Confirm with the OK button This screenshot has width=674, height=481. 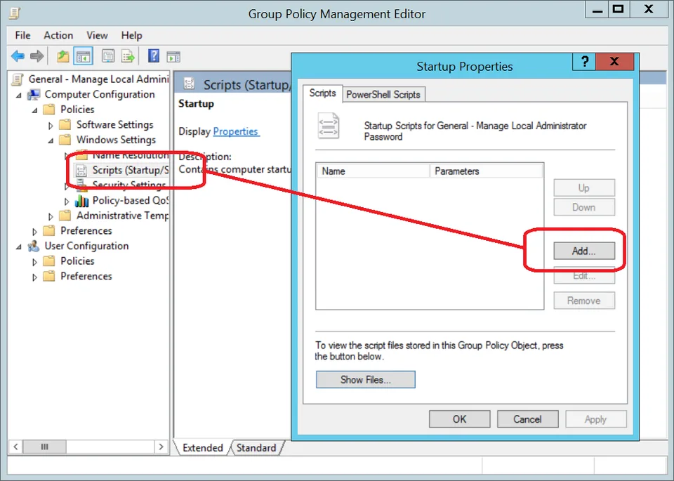point(459,419)
